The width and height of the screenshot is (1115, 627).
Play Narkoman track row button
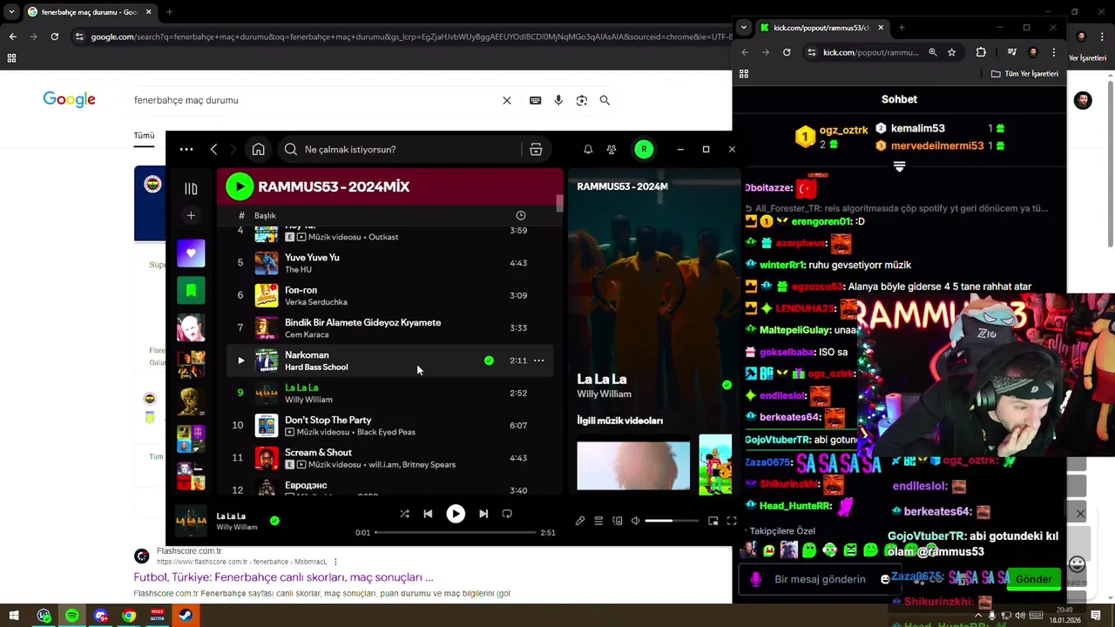tap(241, 361)
